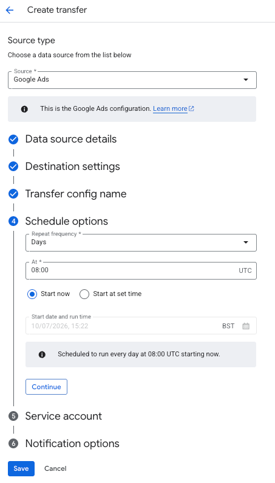Select the Start at set time radio button

(84, 294)
